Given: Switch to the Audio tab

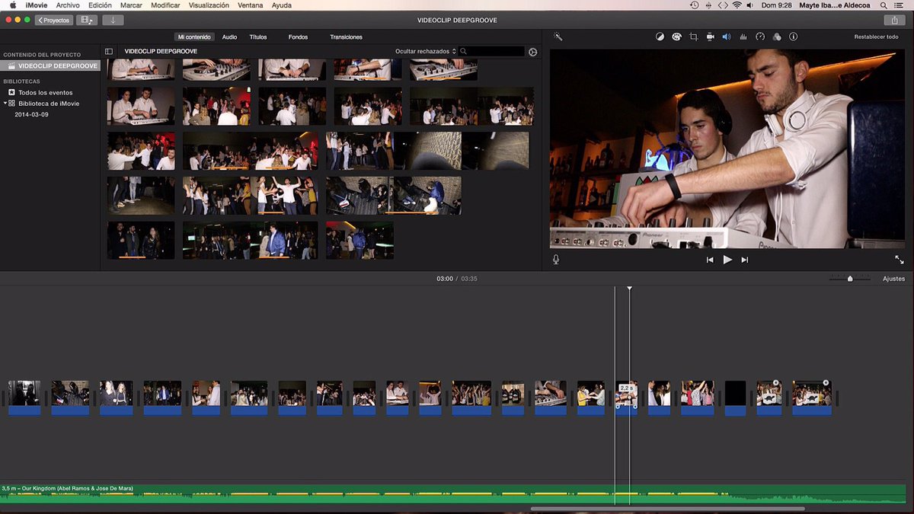Looking at the screenshot, I should click(229, 37).
